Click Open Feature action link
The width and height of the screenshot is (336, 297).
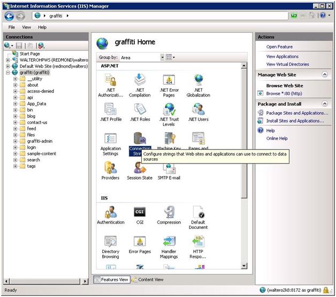pos(279,47)
